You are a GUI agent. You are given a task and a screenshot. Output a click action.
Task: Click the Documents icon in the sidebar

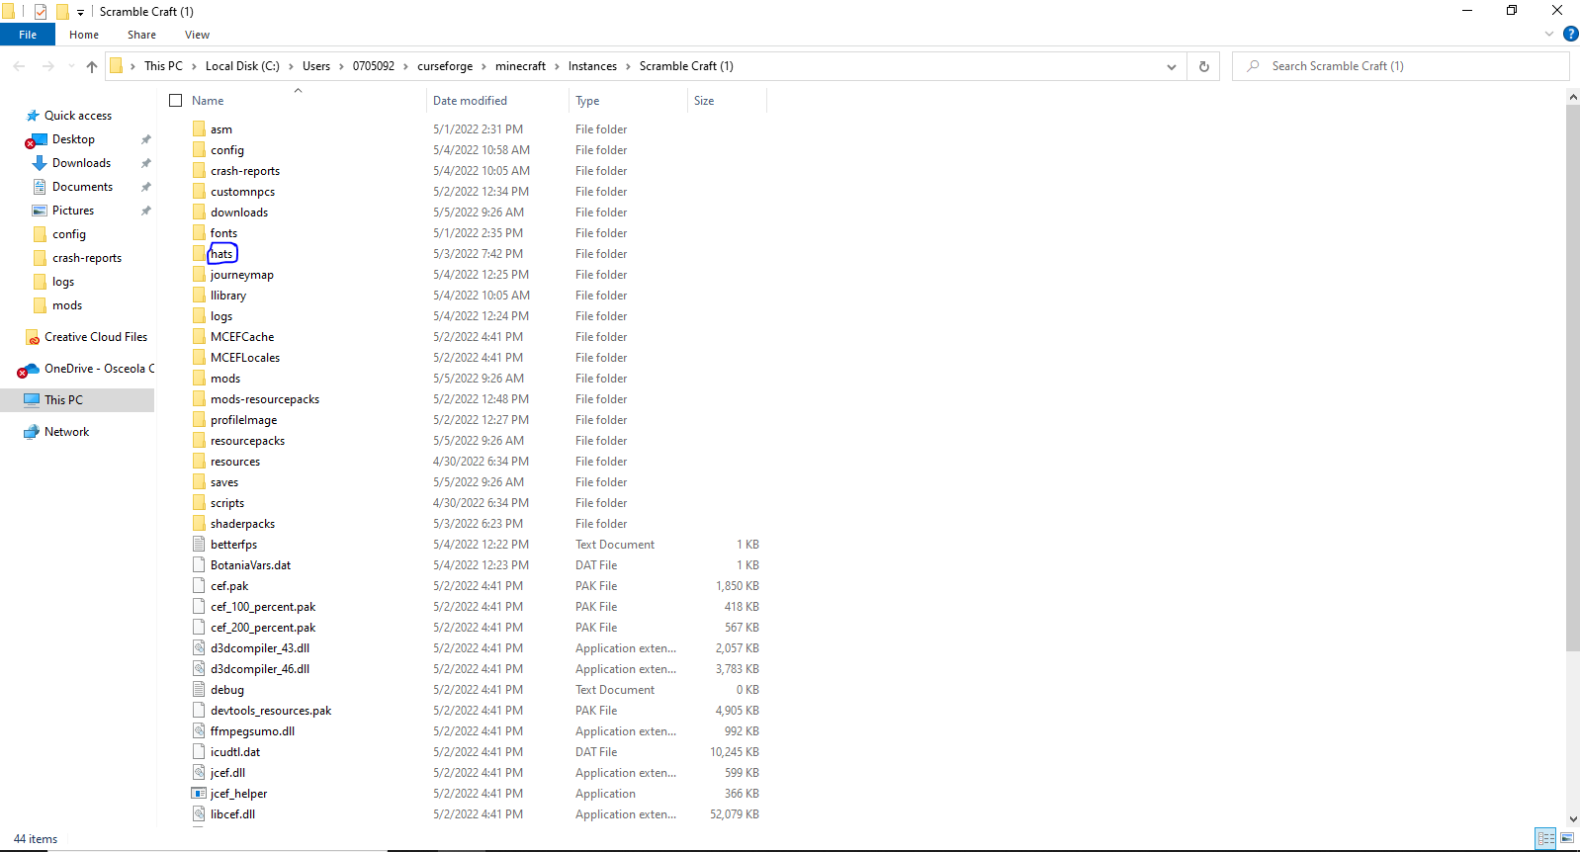coord(40,187)
